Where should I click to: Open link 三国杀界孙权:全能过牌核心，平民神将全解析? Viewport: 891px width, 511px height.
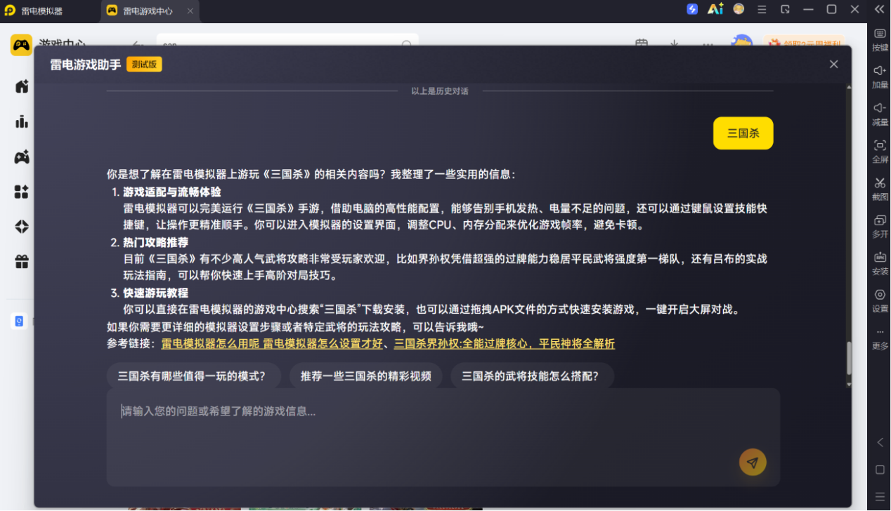(504, 343)
